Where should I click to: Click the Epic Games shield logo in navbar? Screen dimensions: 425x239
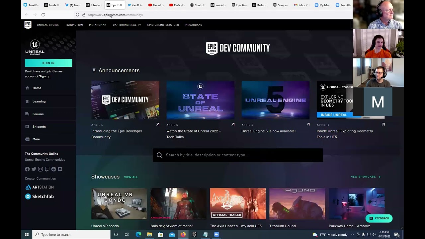point(28,25)
